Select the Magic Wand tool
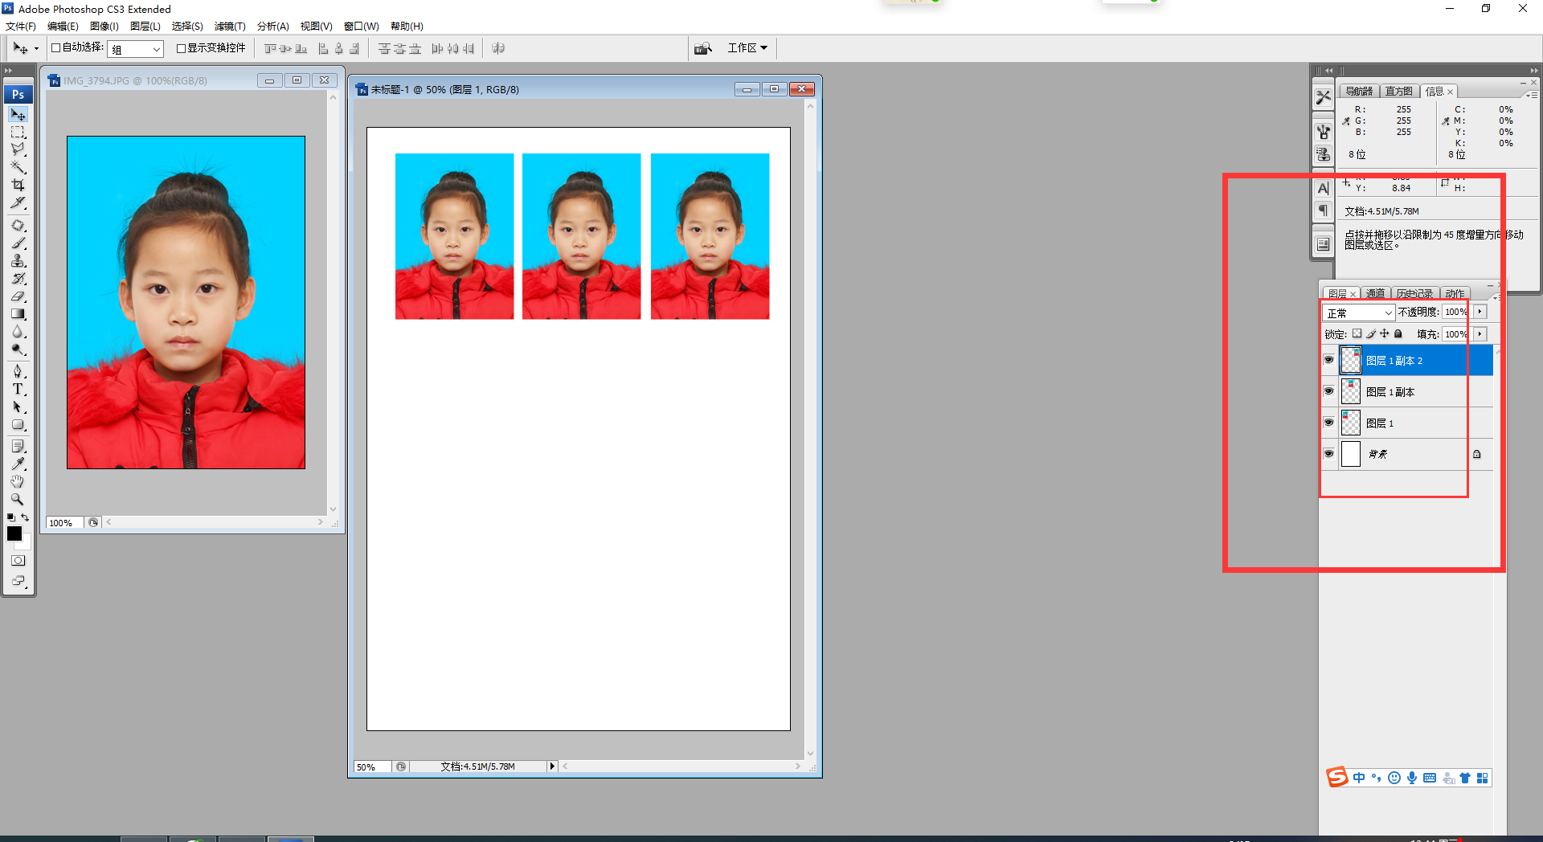Screen dimensions: 1543x842 [x=18, y=167]
